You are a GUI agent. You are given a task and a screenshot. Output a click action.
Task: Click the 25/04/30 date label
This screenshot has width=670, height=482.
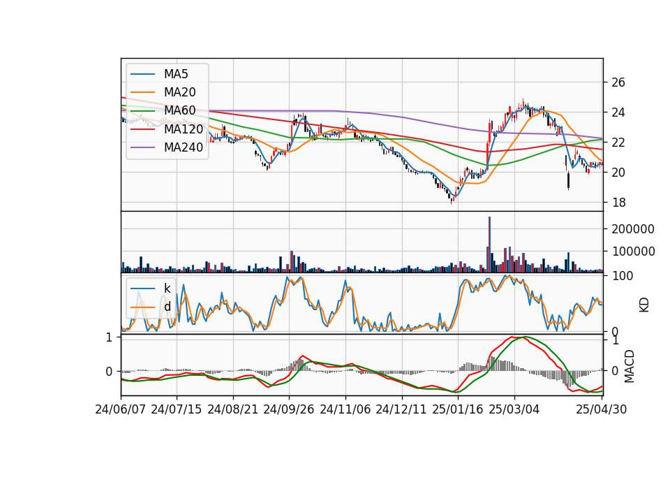tap(602, 409)
